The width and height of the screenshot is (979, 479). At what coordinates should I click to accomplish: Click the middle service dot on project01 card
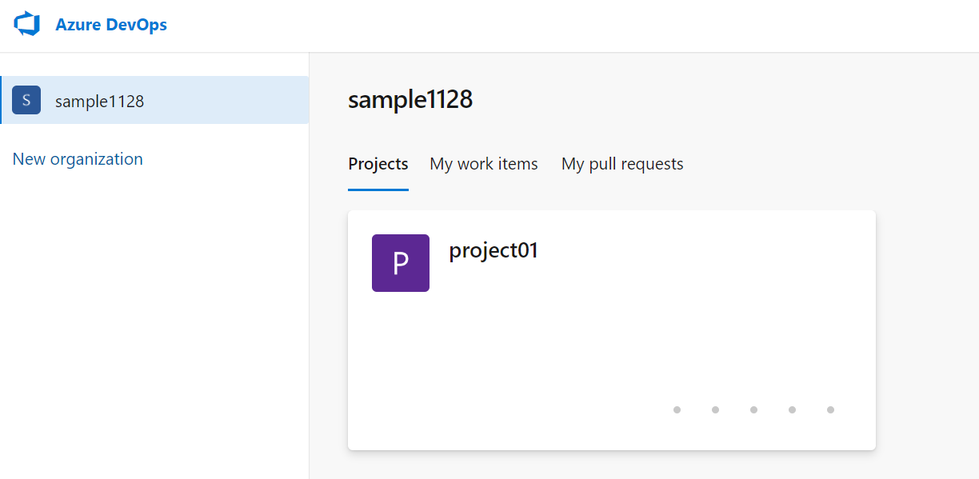753,410
